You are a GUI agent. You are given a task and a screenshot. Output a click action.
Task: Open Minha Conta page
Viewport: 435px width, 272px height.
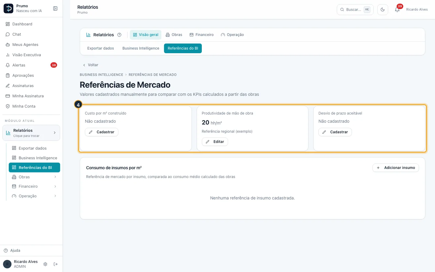[31, 106]
